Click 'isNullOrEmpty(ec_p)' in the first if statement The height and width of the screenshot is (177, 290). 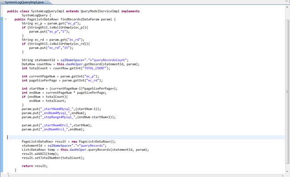click(x=68, y=27)
